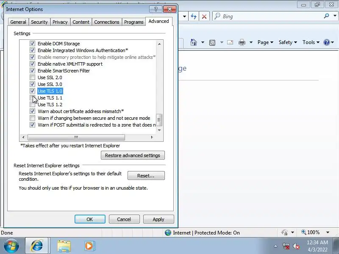This screenshot has height=254, width=339.
Task: Toggle Warn if POST submittal is redirected checkbox
Action: [x=32, y=125]
